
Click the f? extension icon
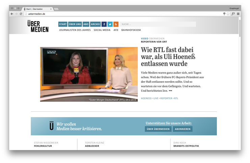coord(233,14)
